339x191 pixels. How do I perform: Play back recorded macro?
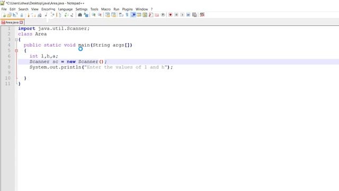[182, 15]
